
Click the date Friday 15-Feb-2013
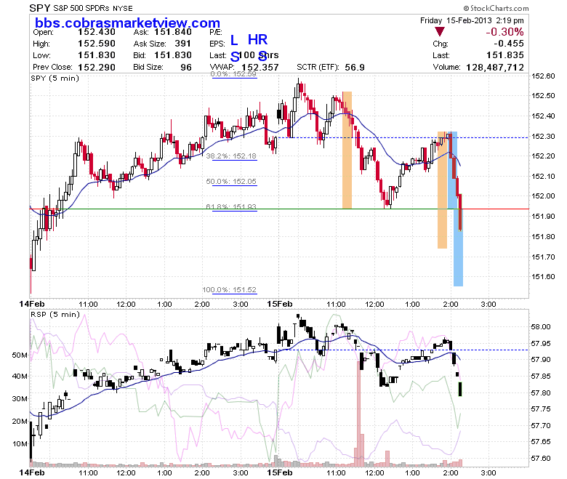(x=456, y=20)
